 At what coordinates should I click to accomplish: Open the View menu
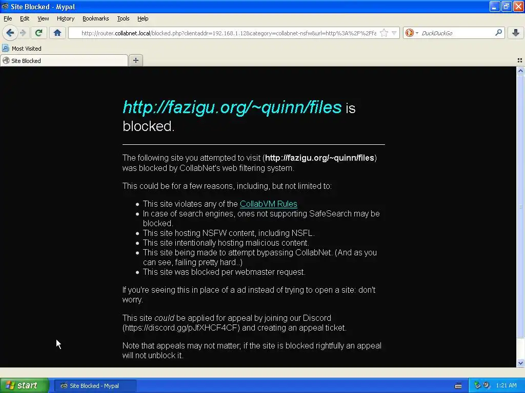43,19
